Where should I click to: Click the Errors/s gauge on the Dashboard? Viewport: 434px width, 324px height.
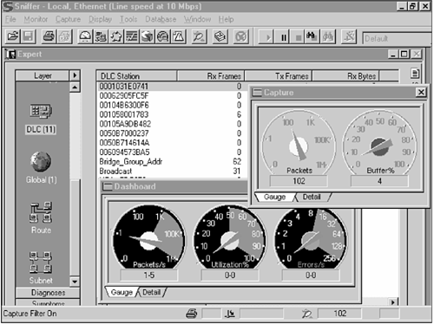311,238
